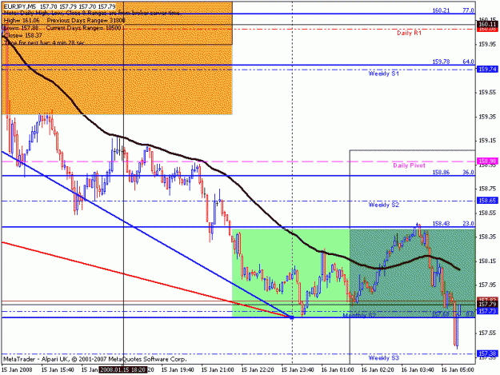This screenshot has height=375, width=500.
Task: Click the '158.86 36.0' Fibonacci level label
Action: coord(453,173)
